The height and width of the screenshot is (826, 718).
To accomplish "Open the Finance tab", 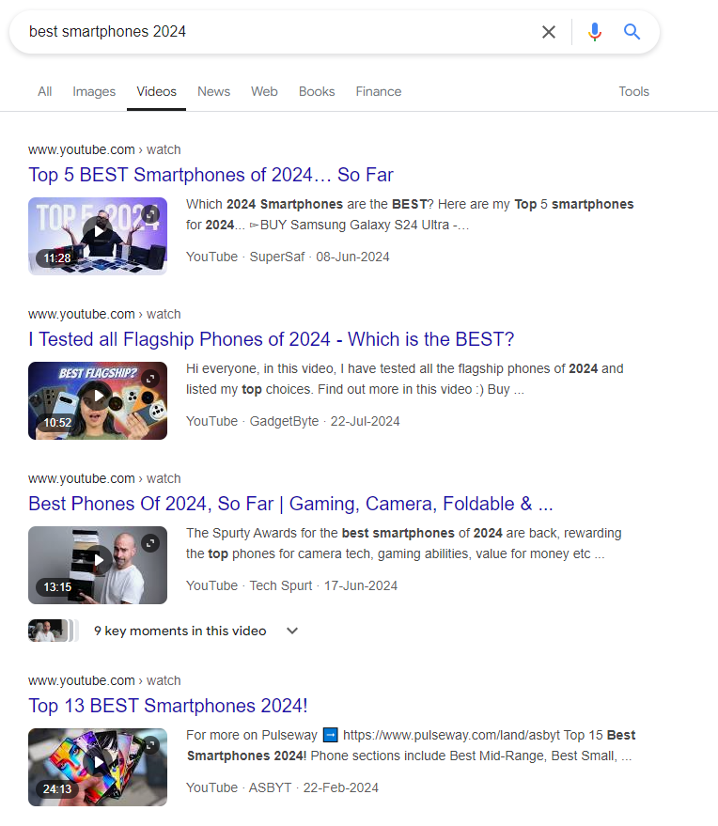I will pos(378,92).
